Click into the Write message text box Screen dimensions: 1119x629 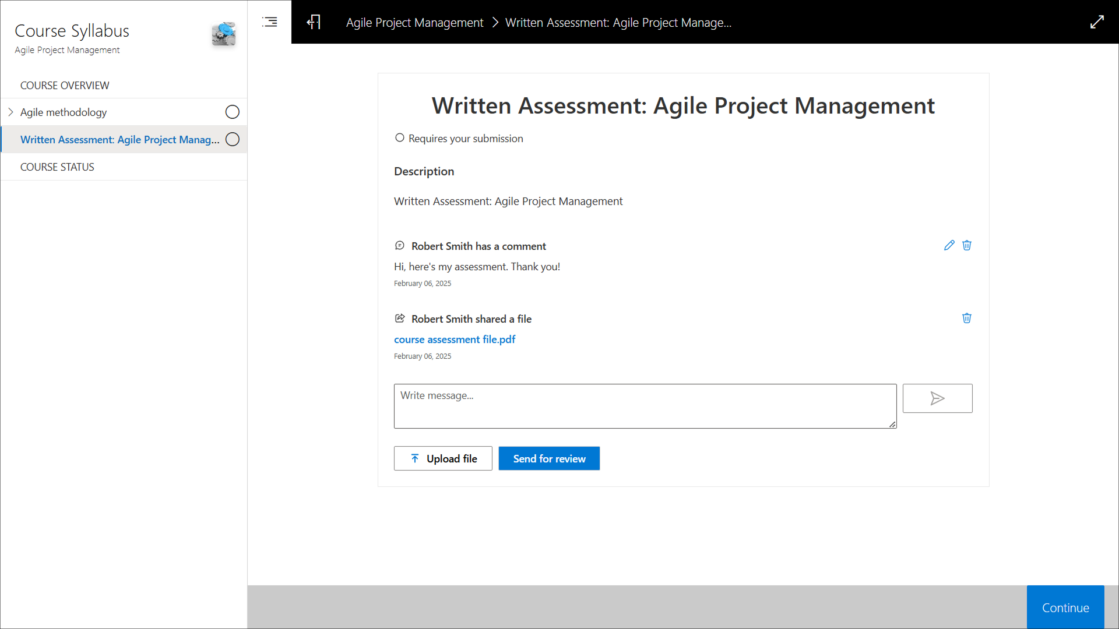[x=645, y=406]
